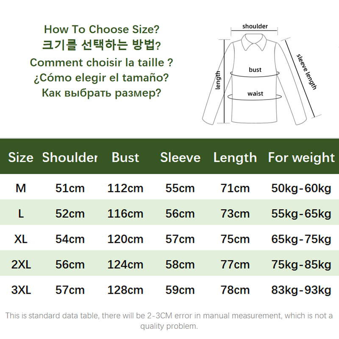Click the "shoulder" label above the jacket

tap(255, 26)
